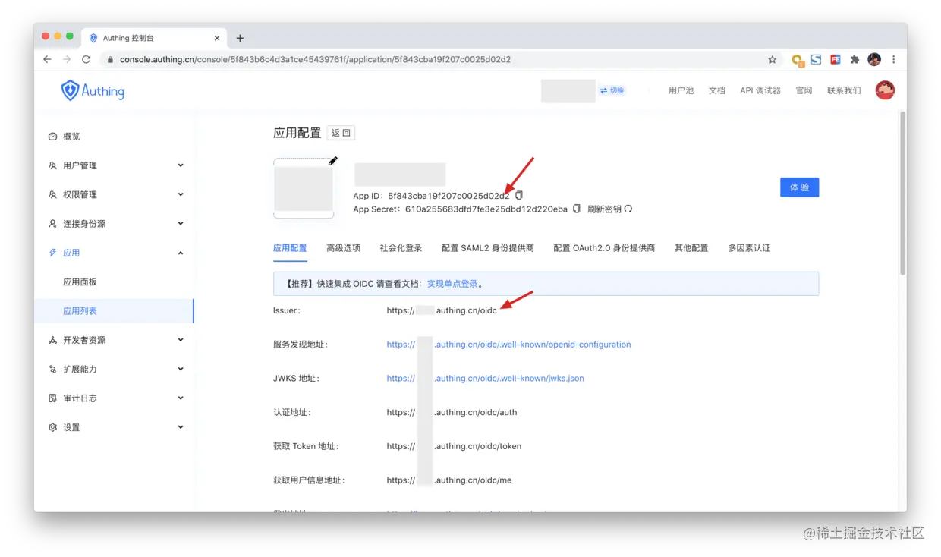The image size is (941, 557).
Task: Click the 返回 button
Action: point(341,133)
